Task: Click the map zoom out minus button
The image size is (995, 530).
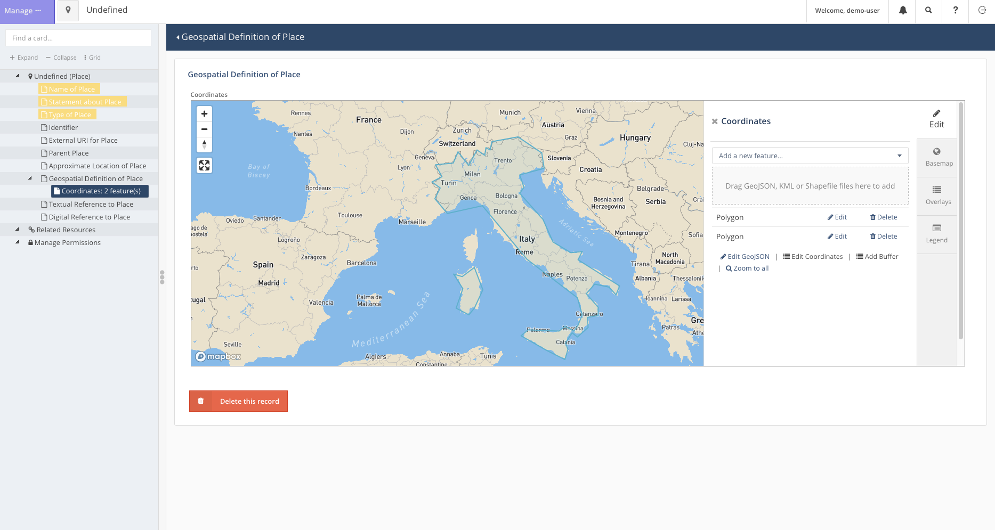Action: [204, 129]
